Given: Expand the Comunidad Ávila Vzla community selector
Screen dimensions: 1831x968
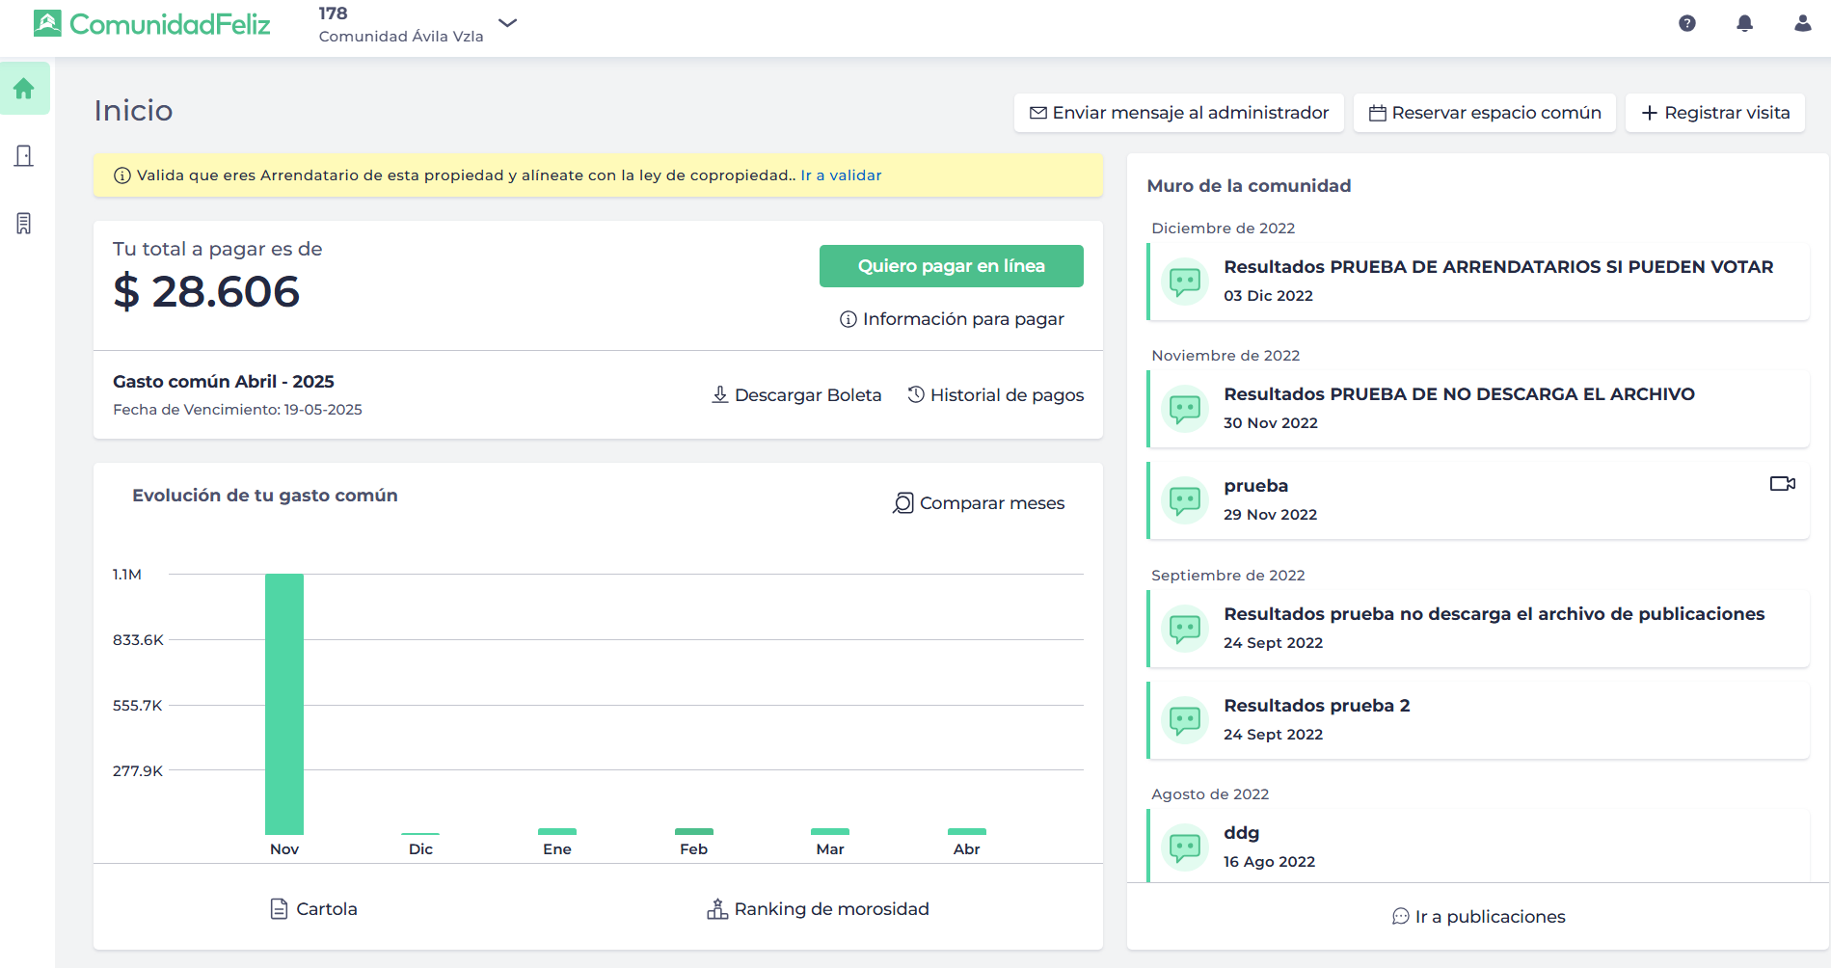Looking at the screenshot, I should (508, 23).
